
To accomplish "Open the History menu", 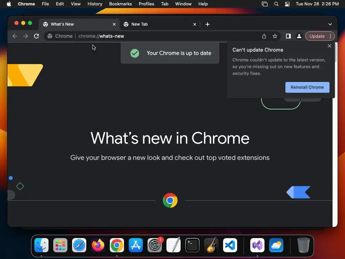I will coord(95,4).
